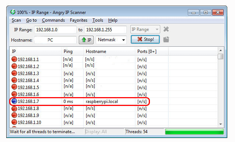Click the scrollbar down arrow
Viewport: 235px width, 142px height.
pyautogui.click(x=221, y=124)
